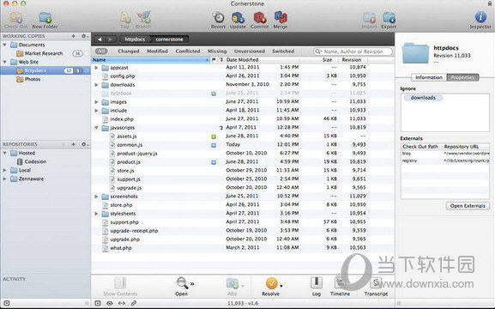The image size is (495, 309).
Task: Open the Log view icon
Action: tap(317, 282)
